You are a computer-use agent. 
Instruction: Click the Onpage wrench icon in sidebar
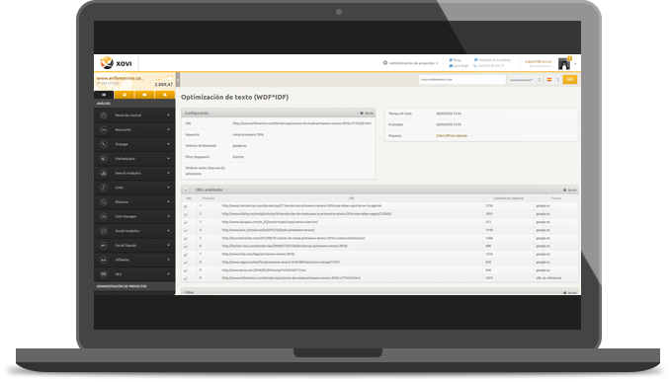pyautogui.click(x=104, y=144)
